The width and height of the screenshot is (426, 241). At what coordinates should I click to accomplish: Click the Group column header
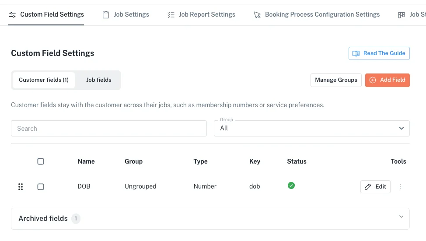[x=134, y=161]
